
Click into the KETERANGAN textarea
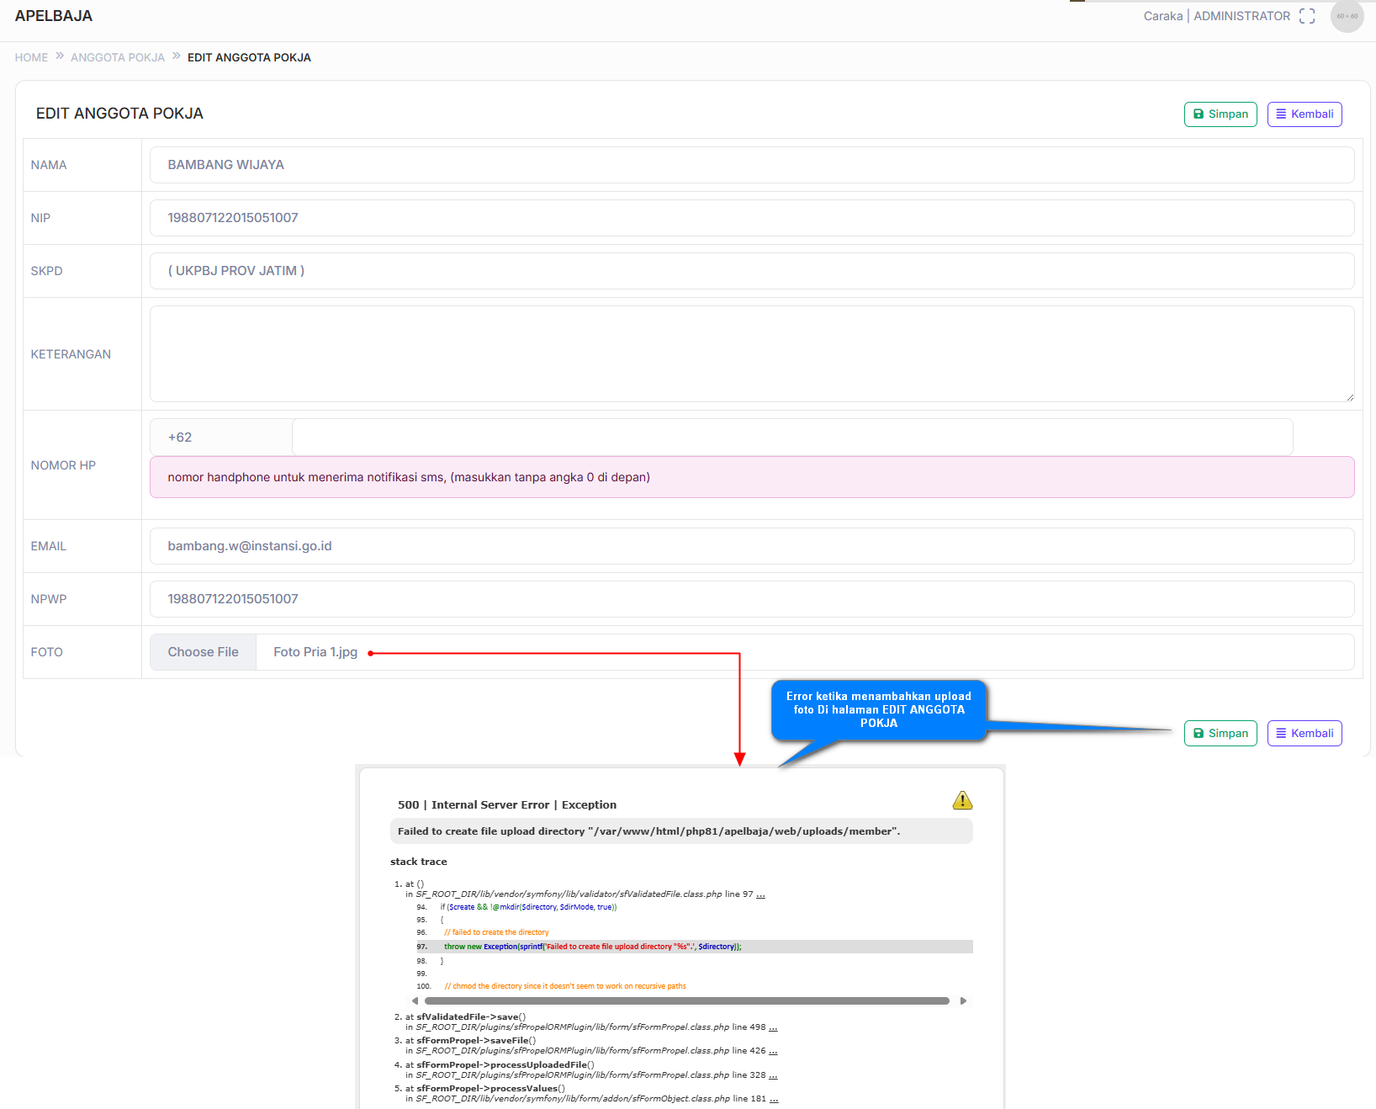[751, 353]
